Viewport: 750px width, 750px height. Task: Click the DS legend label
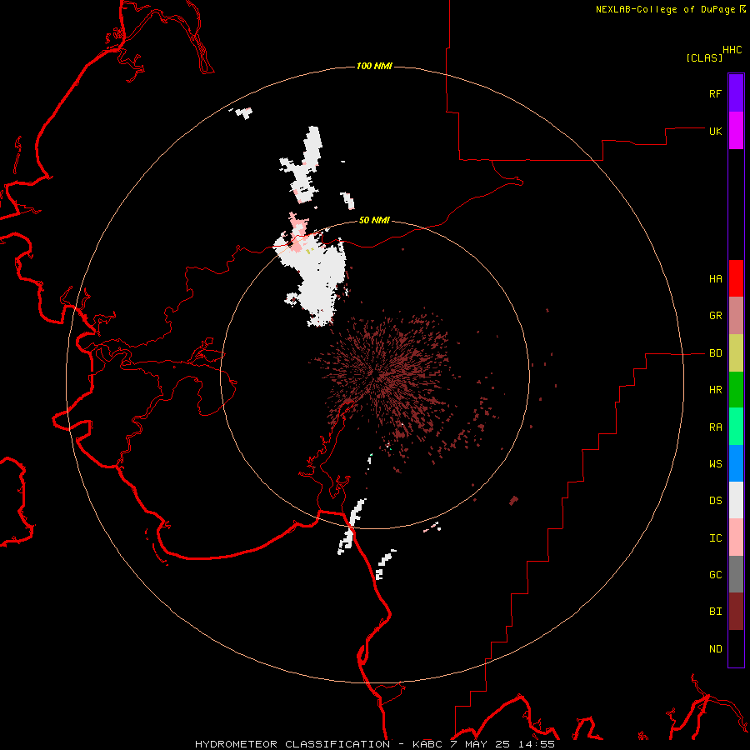[715, 500]
